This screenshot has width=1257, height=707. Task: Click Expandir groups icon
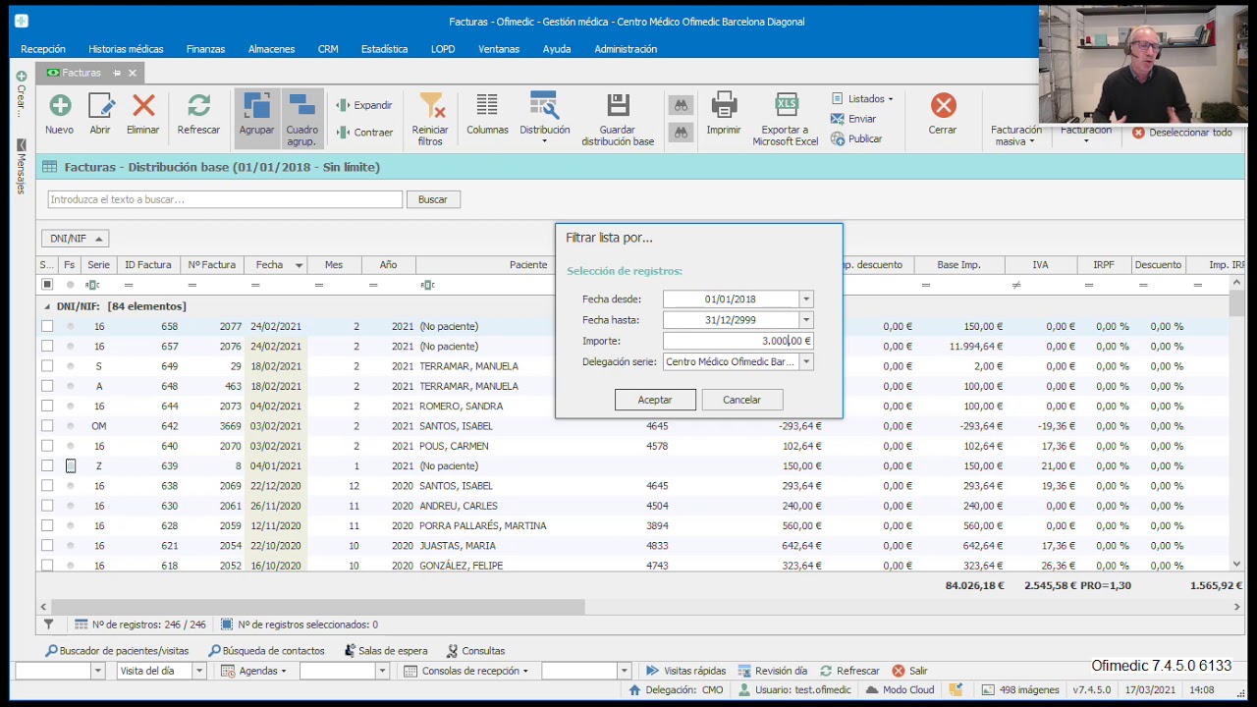click(x=343, y=105)
